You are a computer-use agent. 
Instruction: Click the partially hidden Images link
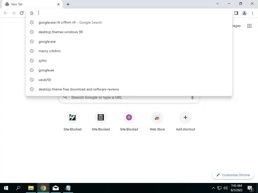(x=236, y=26)
